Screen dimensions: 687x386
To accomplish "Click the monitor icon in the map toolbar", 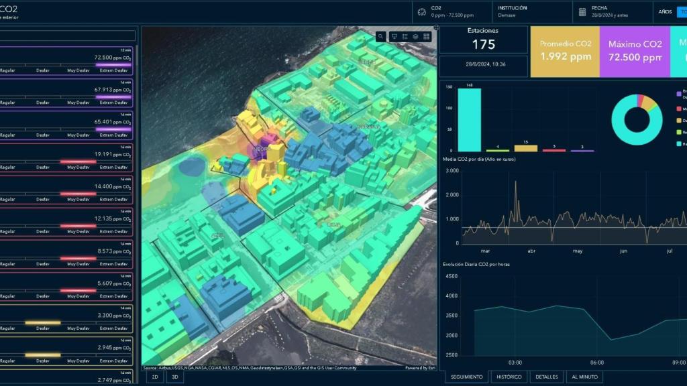I will 394,36.
